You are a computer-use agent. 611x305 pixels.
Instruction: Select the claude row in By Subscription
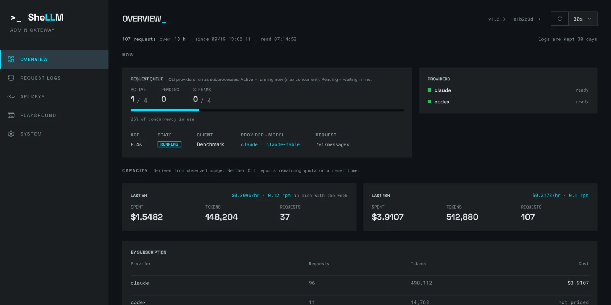tap(360, 283)
